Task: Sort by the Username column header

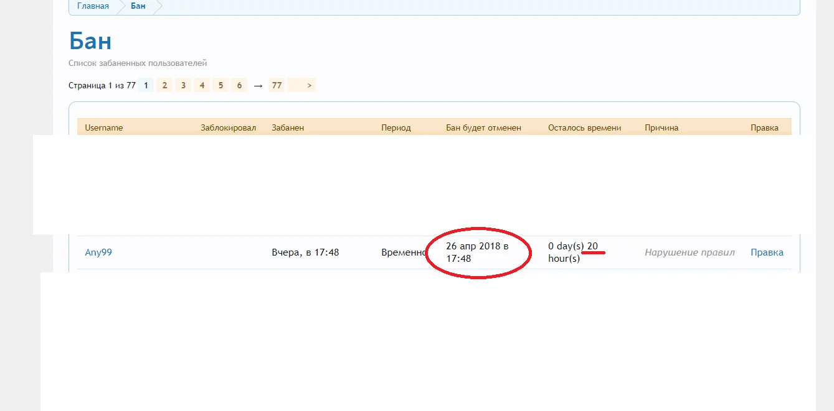Action: pyautogui.click(x=103, y=127)
